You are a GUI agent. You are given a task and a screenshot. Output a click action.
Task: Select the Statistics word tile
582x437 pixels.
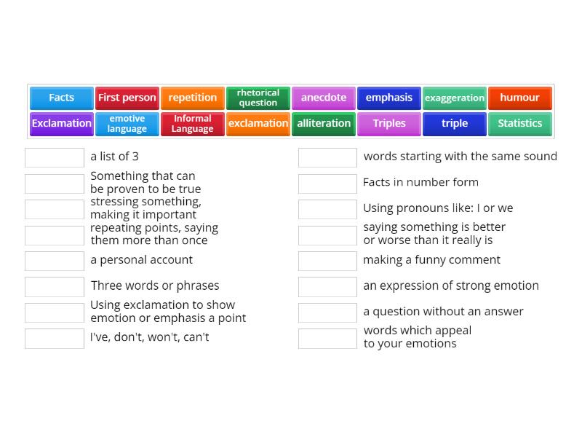tap(519, 123)
